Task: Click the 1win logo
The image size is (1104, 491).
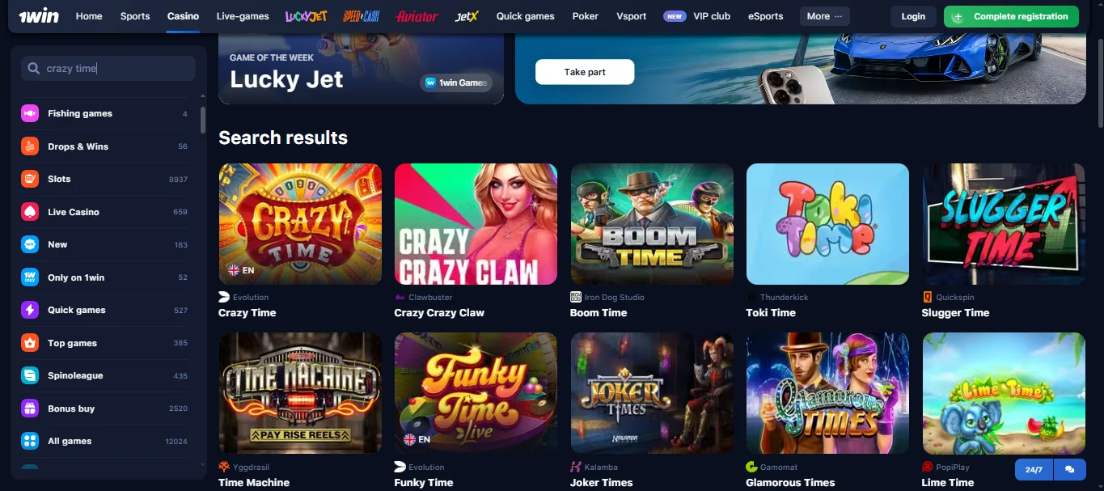Action: (x=39, y=16)
